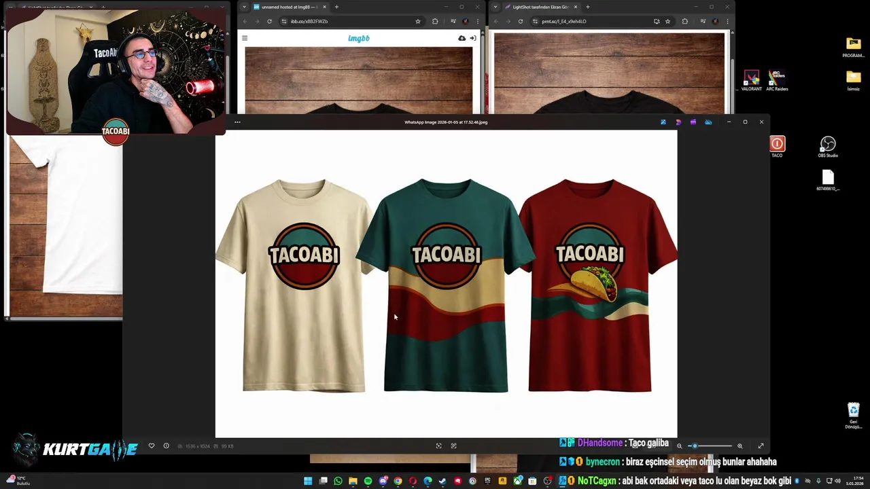Viewport: 870px width, 489px height.
Task: Open Discord from the taskbar
Action: click(383, 481)
